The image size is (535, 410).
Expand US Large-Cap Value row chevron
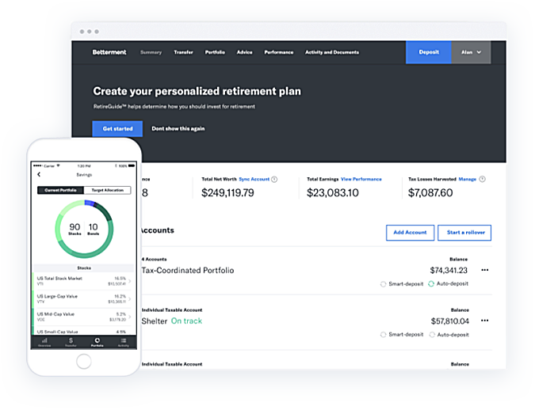point(130,299)
